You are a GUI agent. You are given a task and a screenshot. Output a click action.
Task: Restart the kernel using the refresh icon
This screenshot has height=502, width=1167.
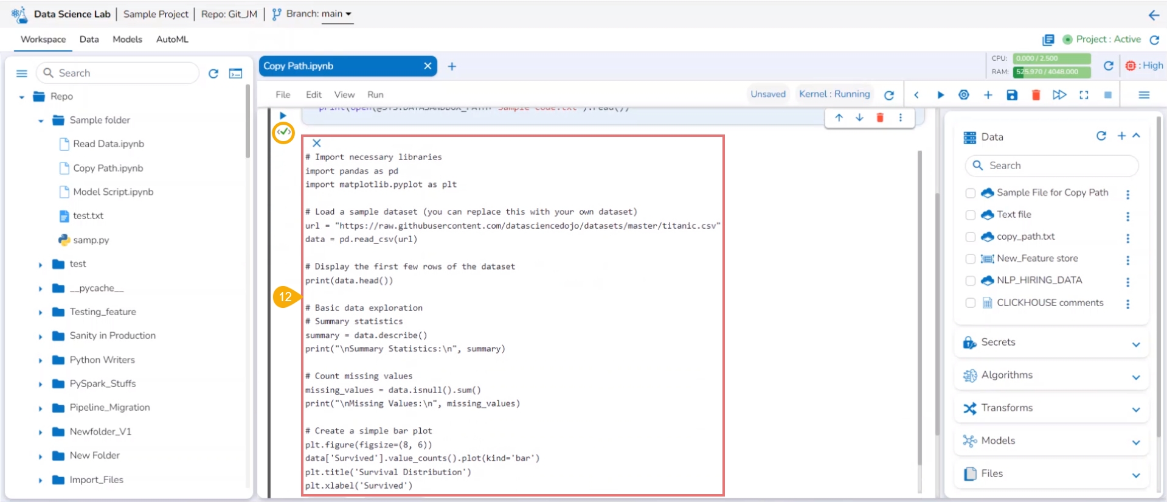pyautogui.click(x=889, y=95)
